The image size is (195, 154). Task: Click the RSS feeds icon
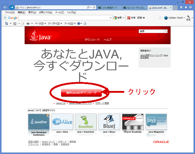coord(15,23)
